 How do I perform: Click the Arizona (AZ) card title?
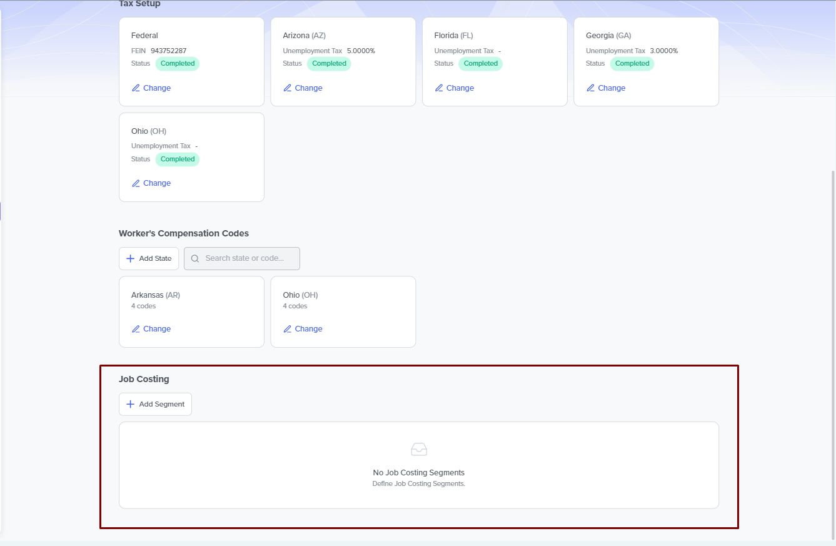click(304, 36)
